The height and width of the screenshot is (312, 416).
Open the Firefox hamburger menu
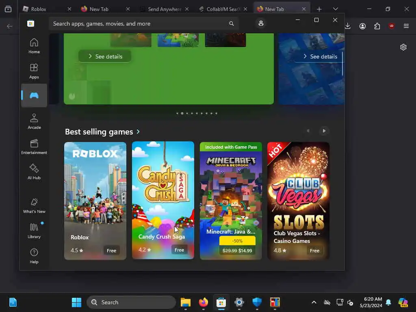pyautogui.click(x=406, y=26)
